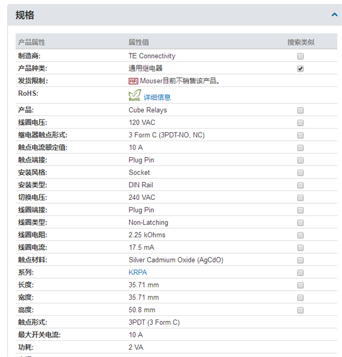342x357 pixels.
Task: Collapse the 规格 section chevron
Action: 334,15
